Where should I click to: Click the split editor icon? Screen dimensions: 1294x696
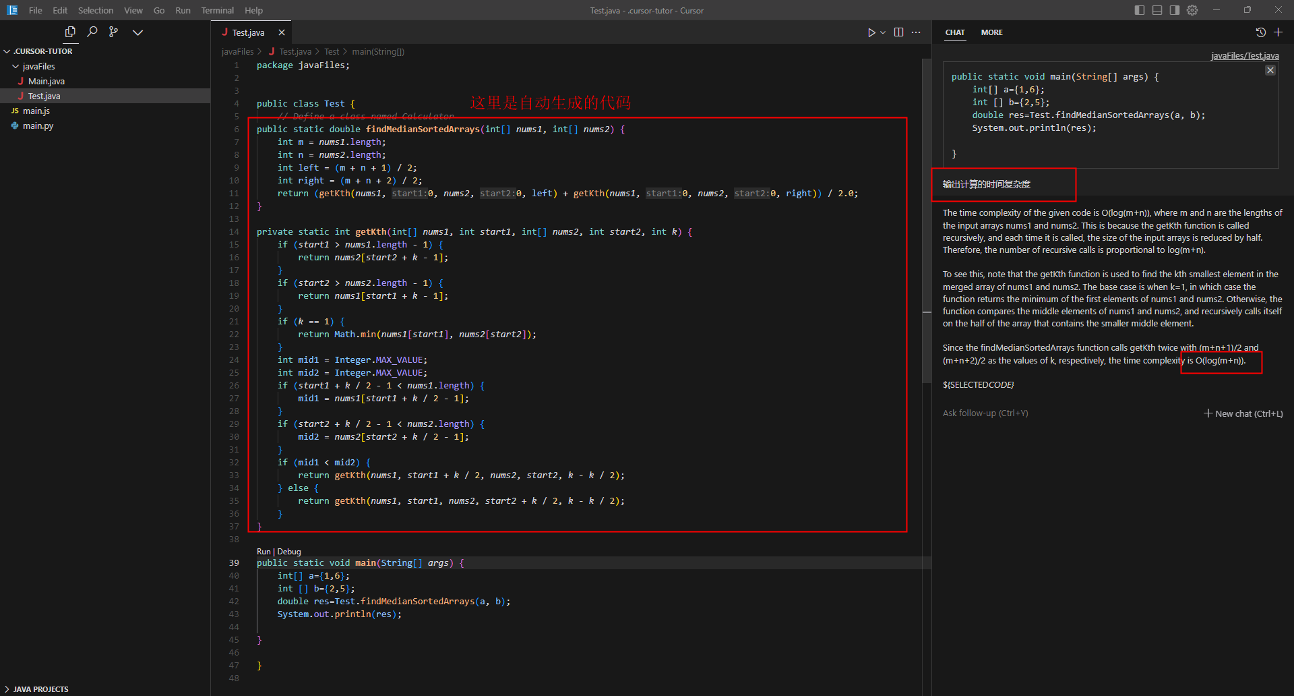click(898, 32)
